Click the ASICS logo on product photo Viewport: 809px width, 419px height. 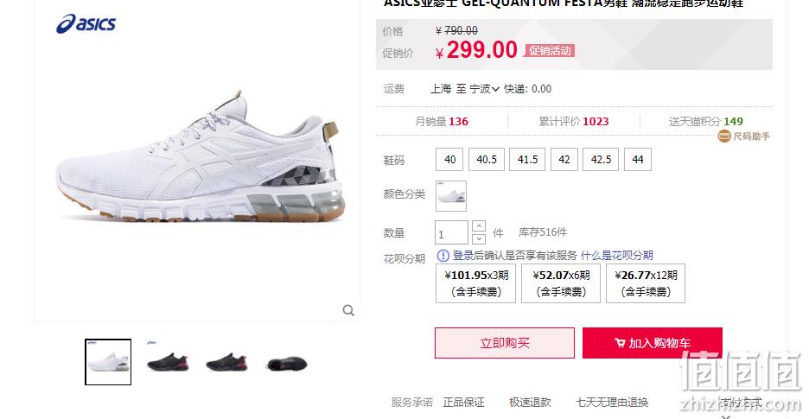[x=86, y=23]
